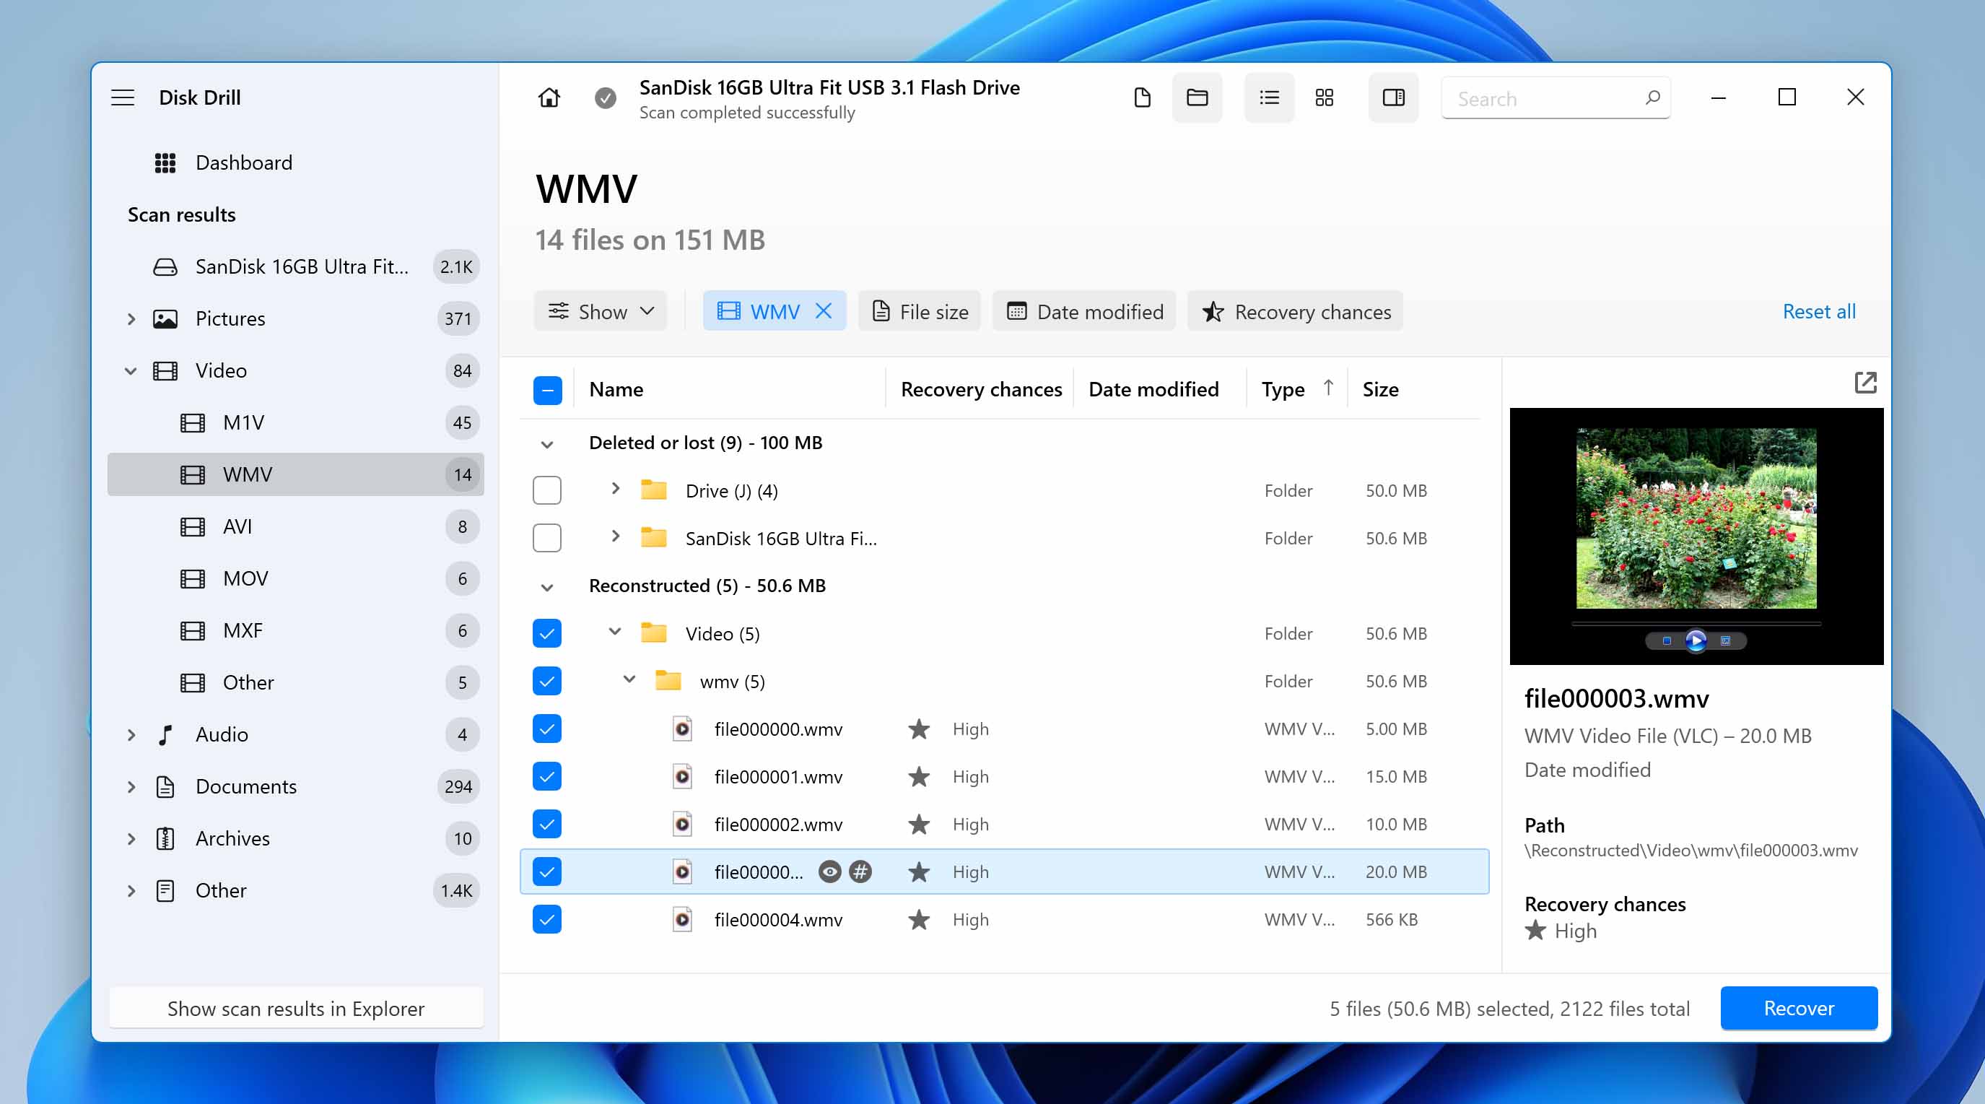1985x1104 pixels.
Task: Click Reset all link
Action: (x=1818, y=311)
